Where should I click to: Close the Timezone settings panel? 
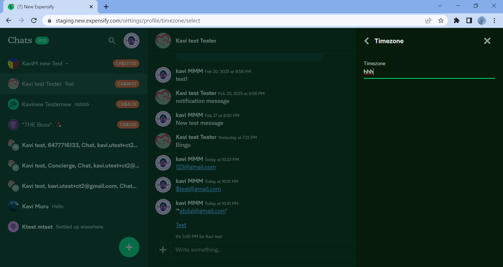click(487, 41)
